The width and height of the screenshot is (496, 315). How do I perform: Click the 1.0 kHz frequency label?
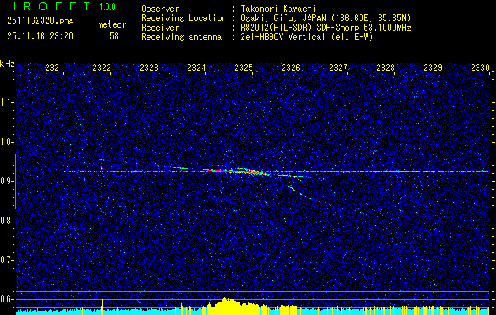click(x=7, y=142)
